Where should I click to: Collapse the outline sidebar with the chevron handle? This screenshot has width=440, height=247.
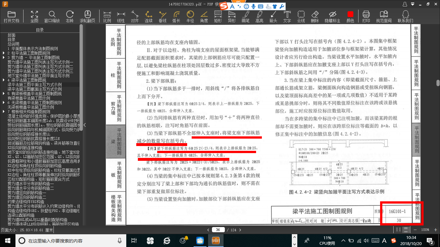coord(84,125)
